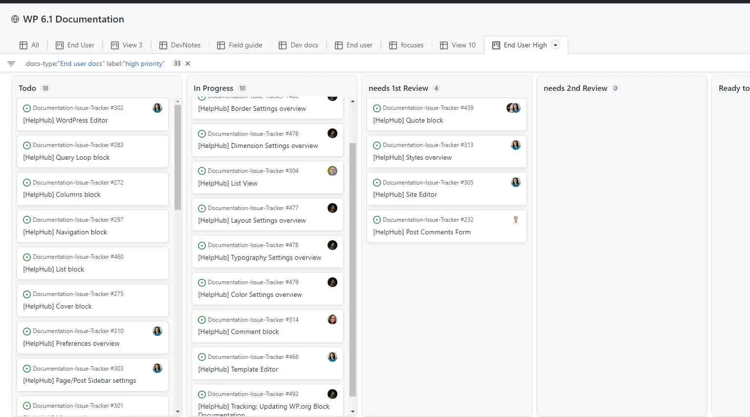This screenshot has width=750, height=417.
Task: Open the View 3 tab
Action: [x=127, y=45]
